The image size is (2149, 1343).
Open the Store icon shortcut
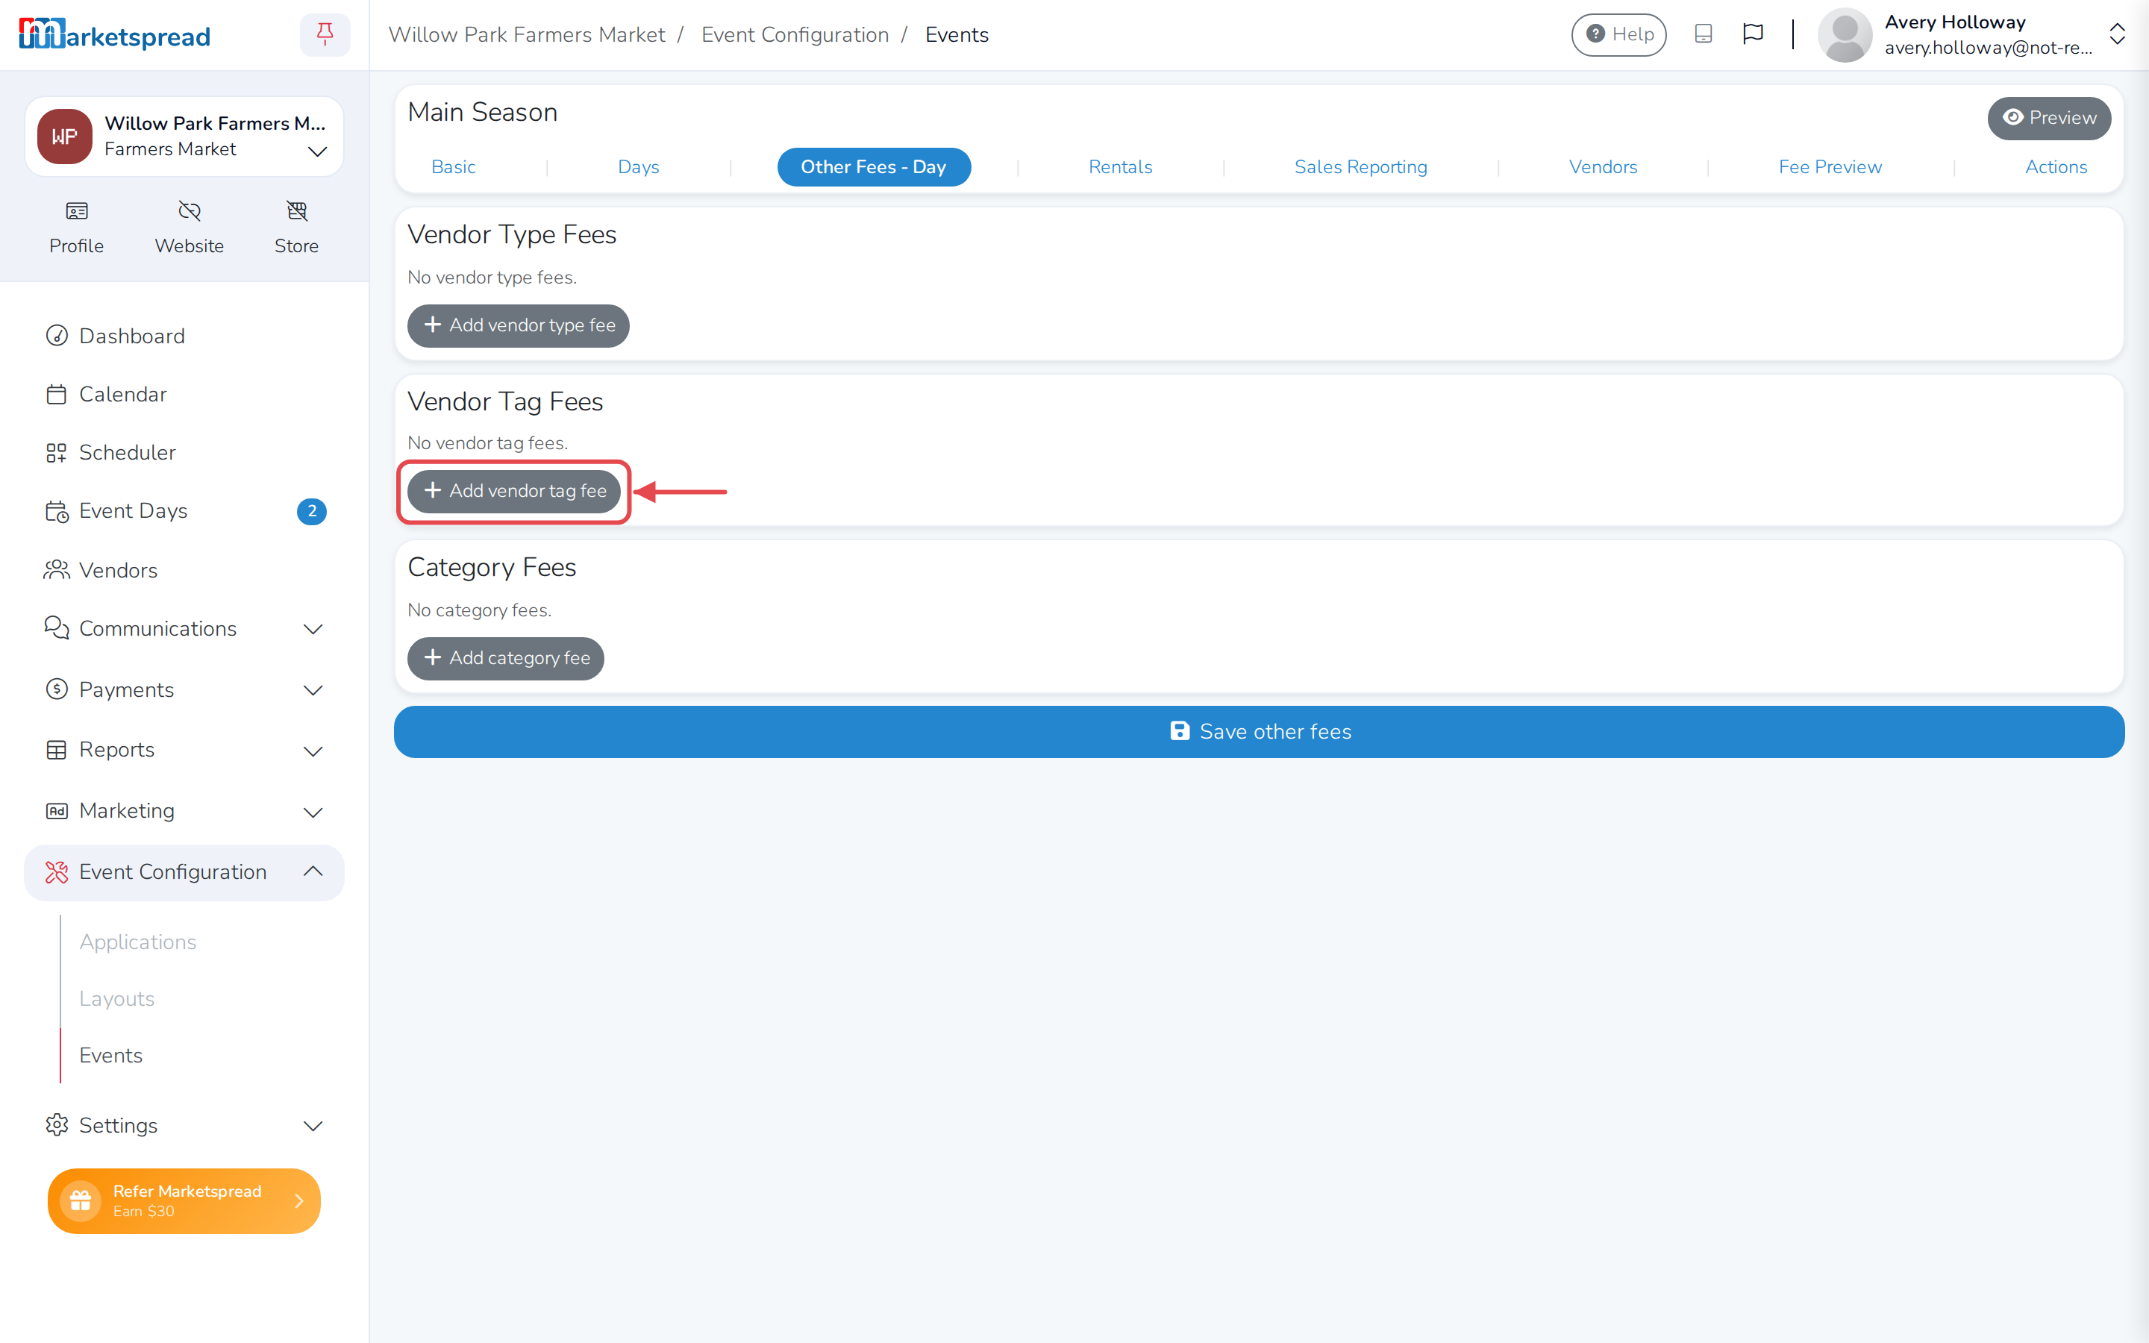pyautogui.click(x=296, y=228)
